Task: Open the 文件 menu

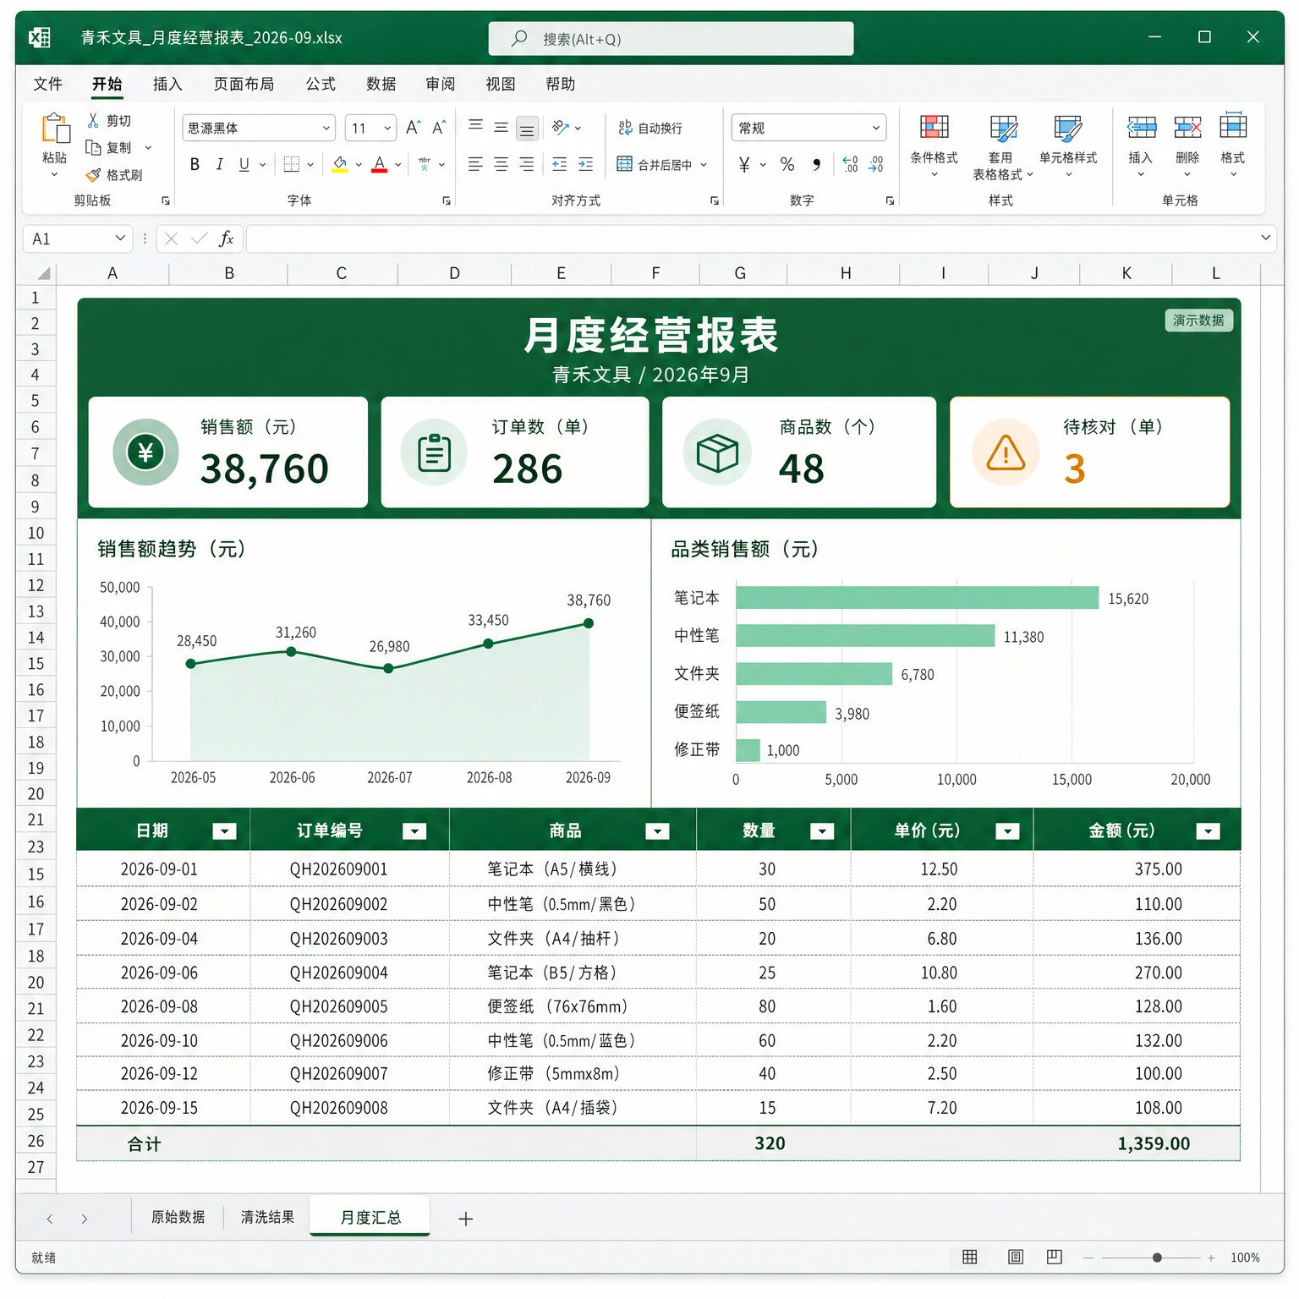Action: 47,84
